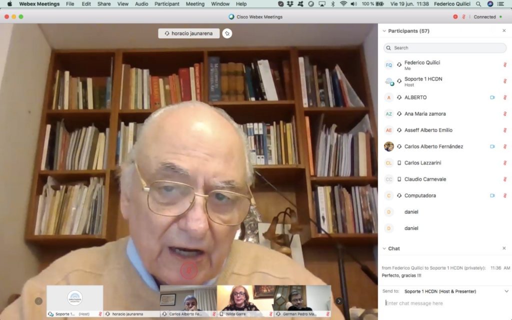Open the Window menu
Viewport: 512px width, 320px height.
coord(220,4)
